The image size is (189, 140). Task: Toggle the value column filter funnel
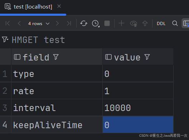click(147, 57)
